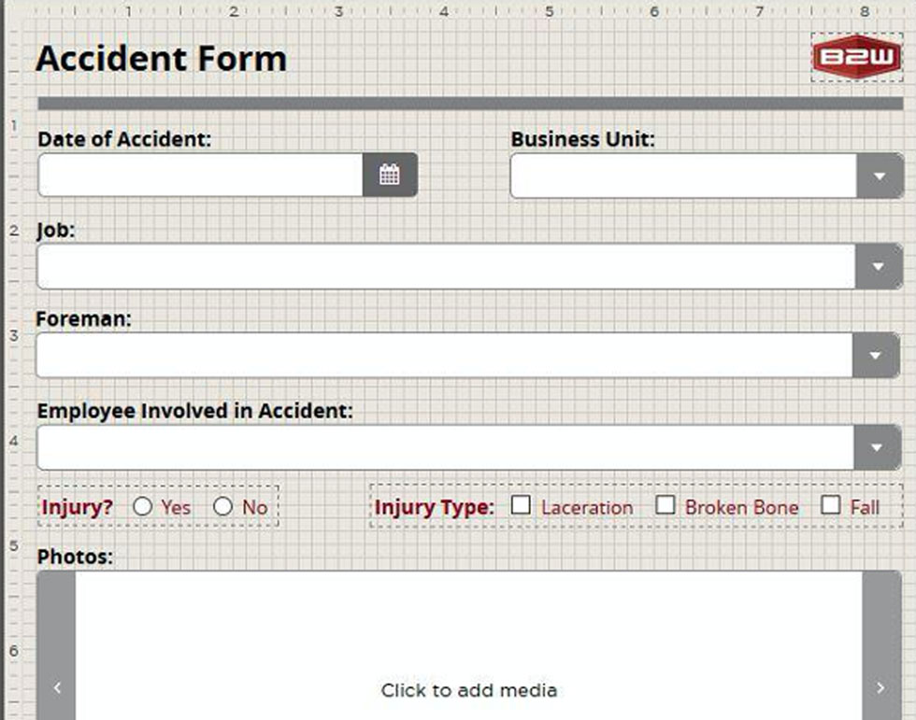The width and height of the screenshot is (916, 720).
Task: Check the Fall injury type
Action: point(831,505)
